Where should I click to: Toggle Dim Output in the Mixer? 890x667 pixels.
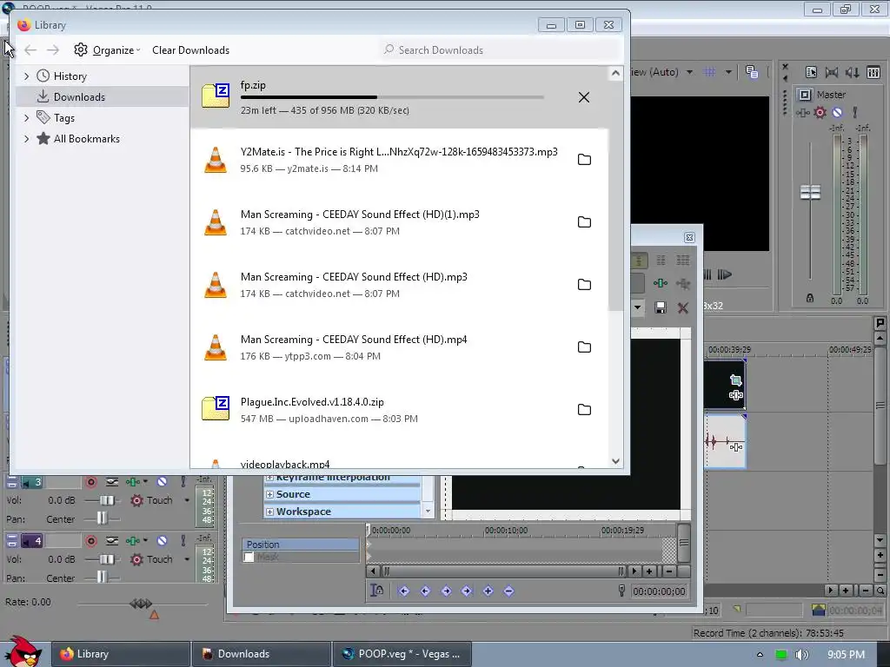click(852, 72)
